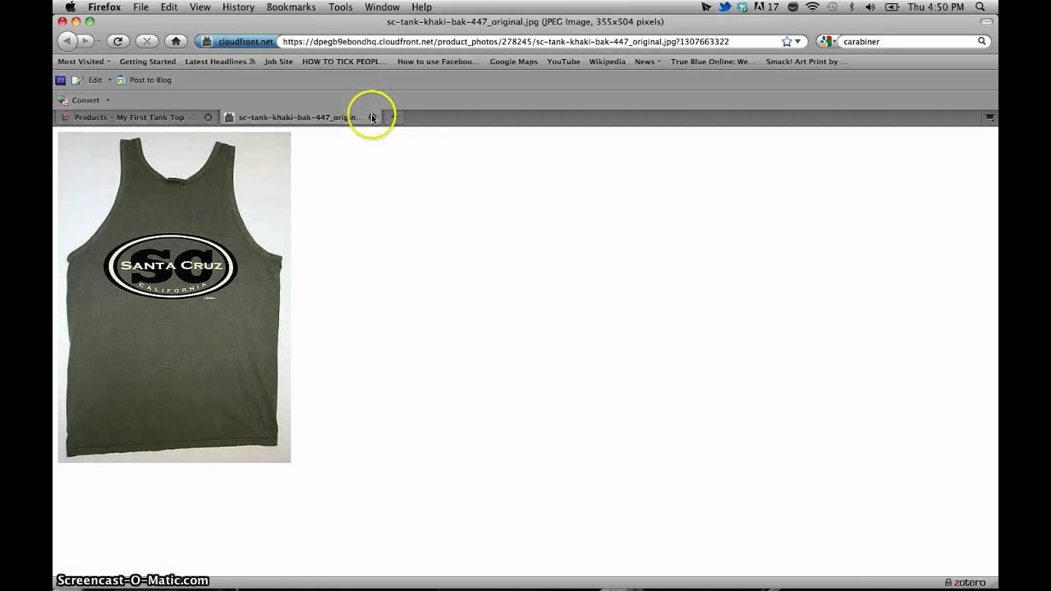The height and width of the screenshot is (591, 1051).
Task: Open the Help menu
Action: (421, 7)
